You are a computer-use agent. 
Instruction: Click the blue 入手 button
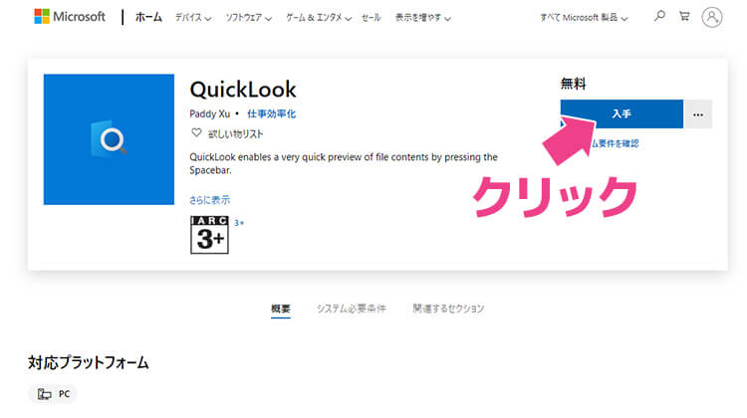tap(622, 114)
